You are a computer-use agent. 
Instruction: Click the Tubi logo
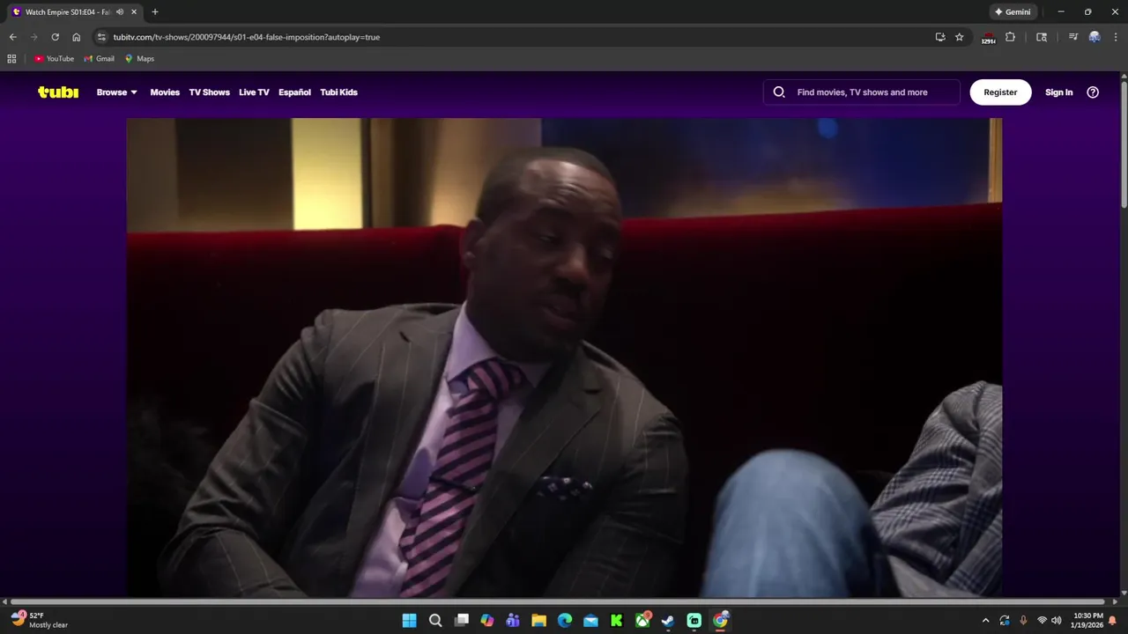(x=58, y=92)
